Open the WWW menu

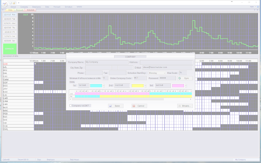click(79, 7)
